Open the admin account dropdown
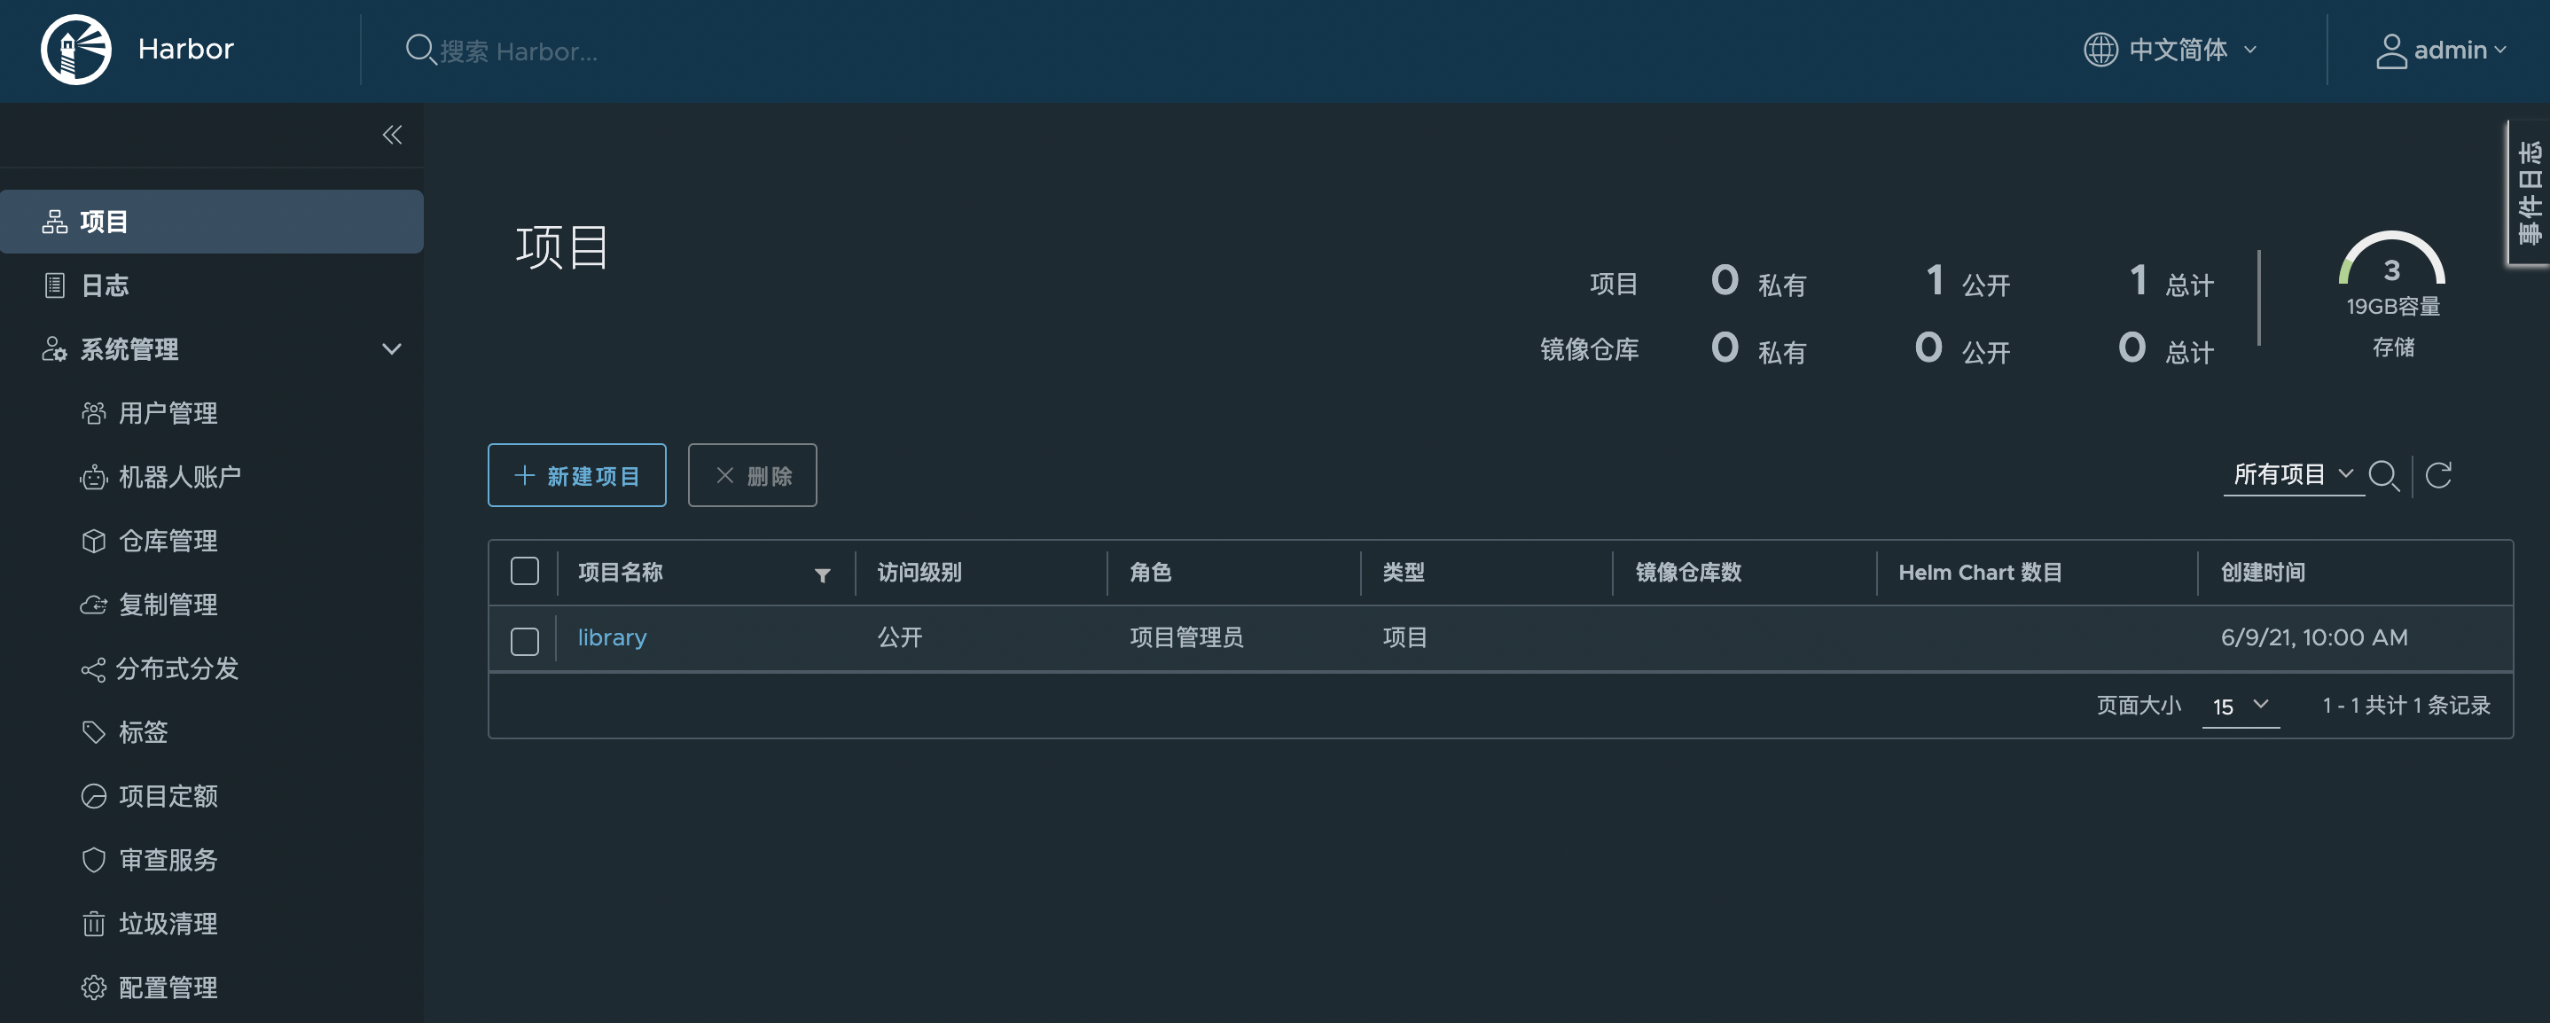The image size is (2550, 1023). click(2442, 51)
